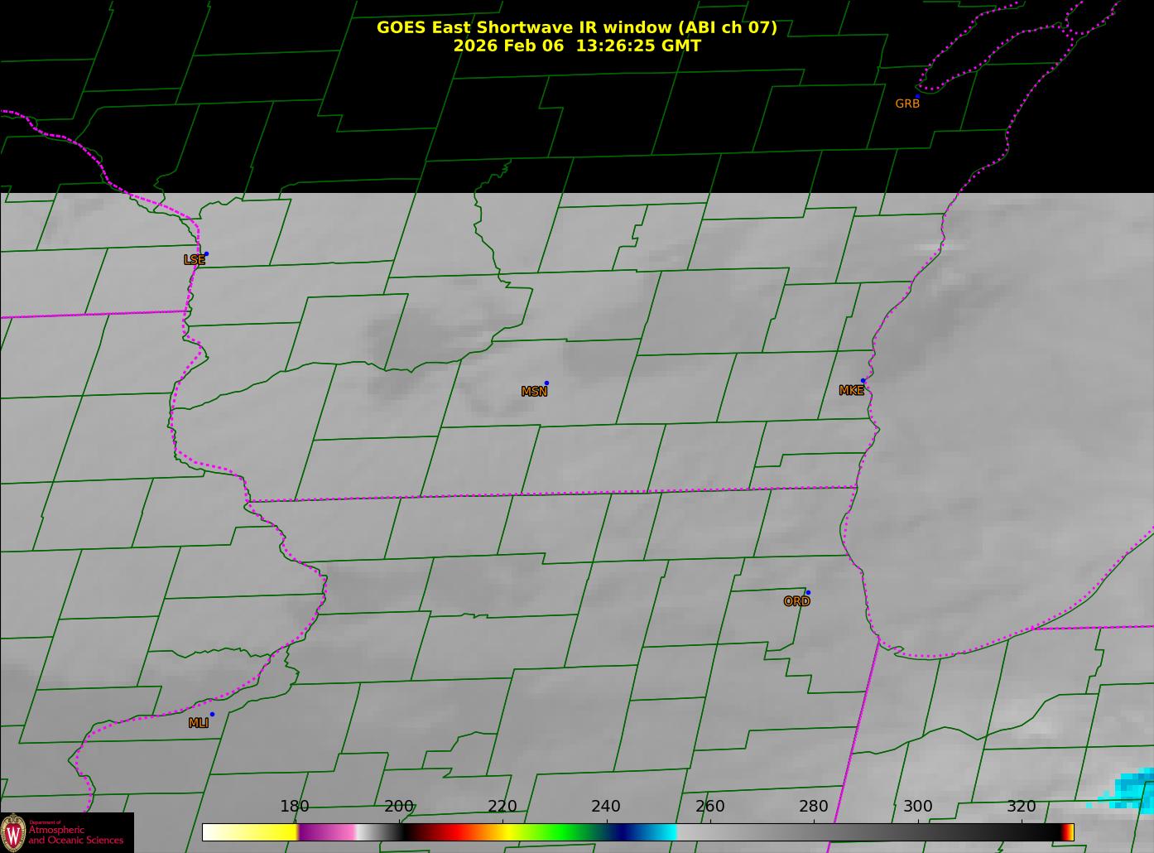Select the LSE station label
1154x853 pixels.
(195, 260)
